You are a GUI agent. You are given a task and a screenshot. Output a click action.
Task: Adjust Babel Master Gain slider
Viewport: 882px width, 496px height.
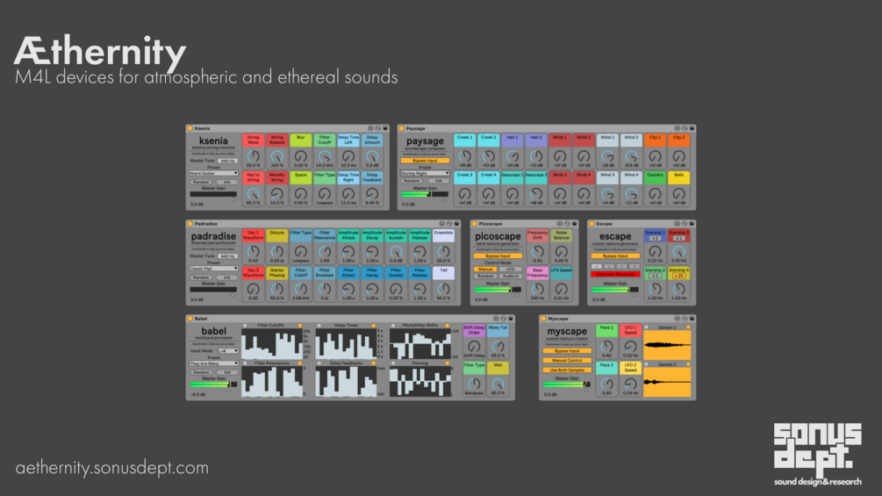pos(213,385)
